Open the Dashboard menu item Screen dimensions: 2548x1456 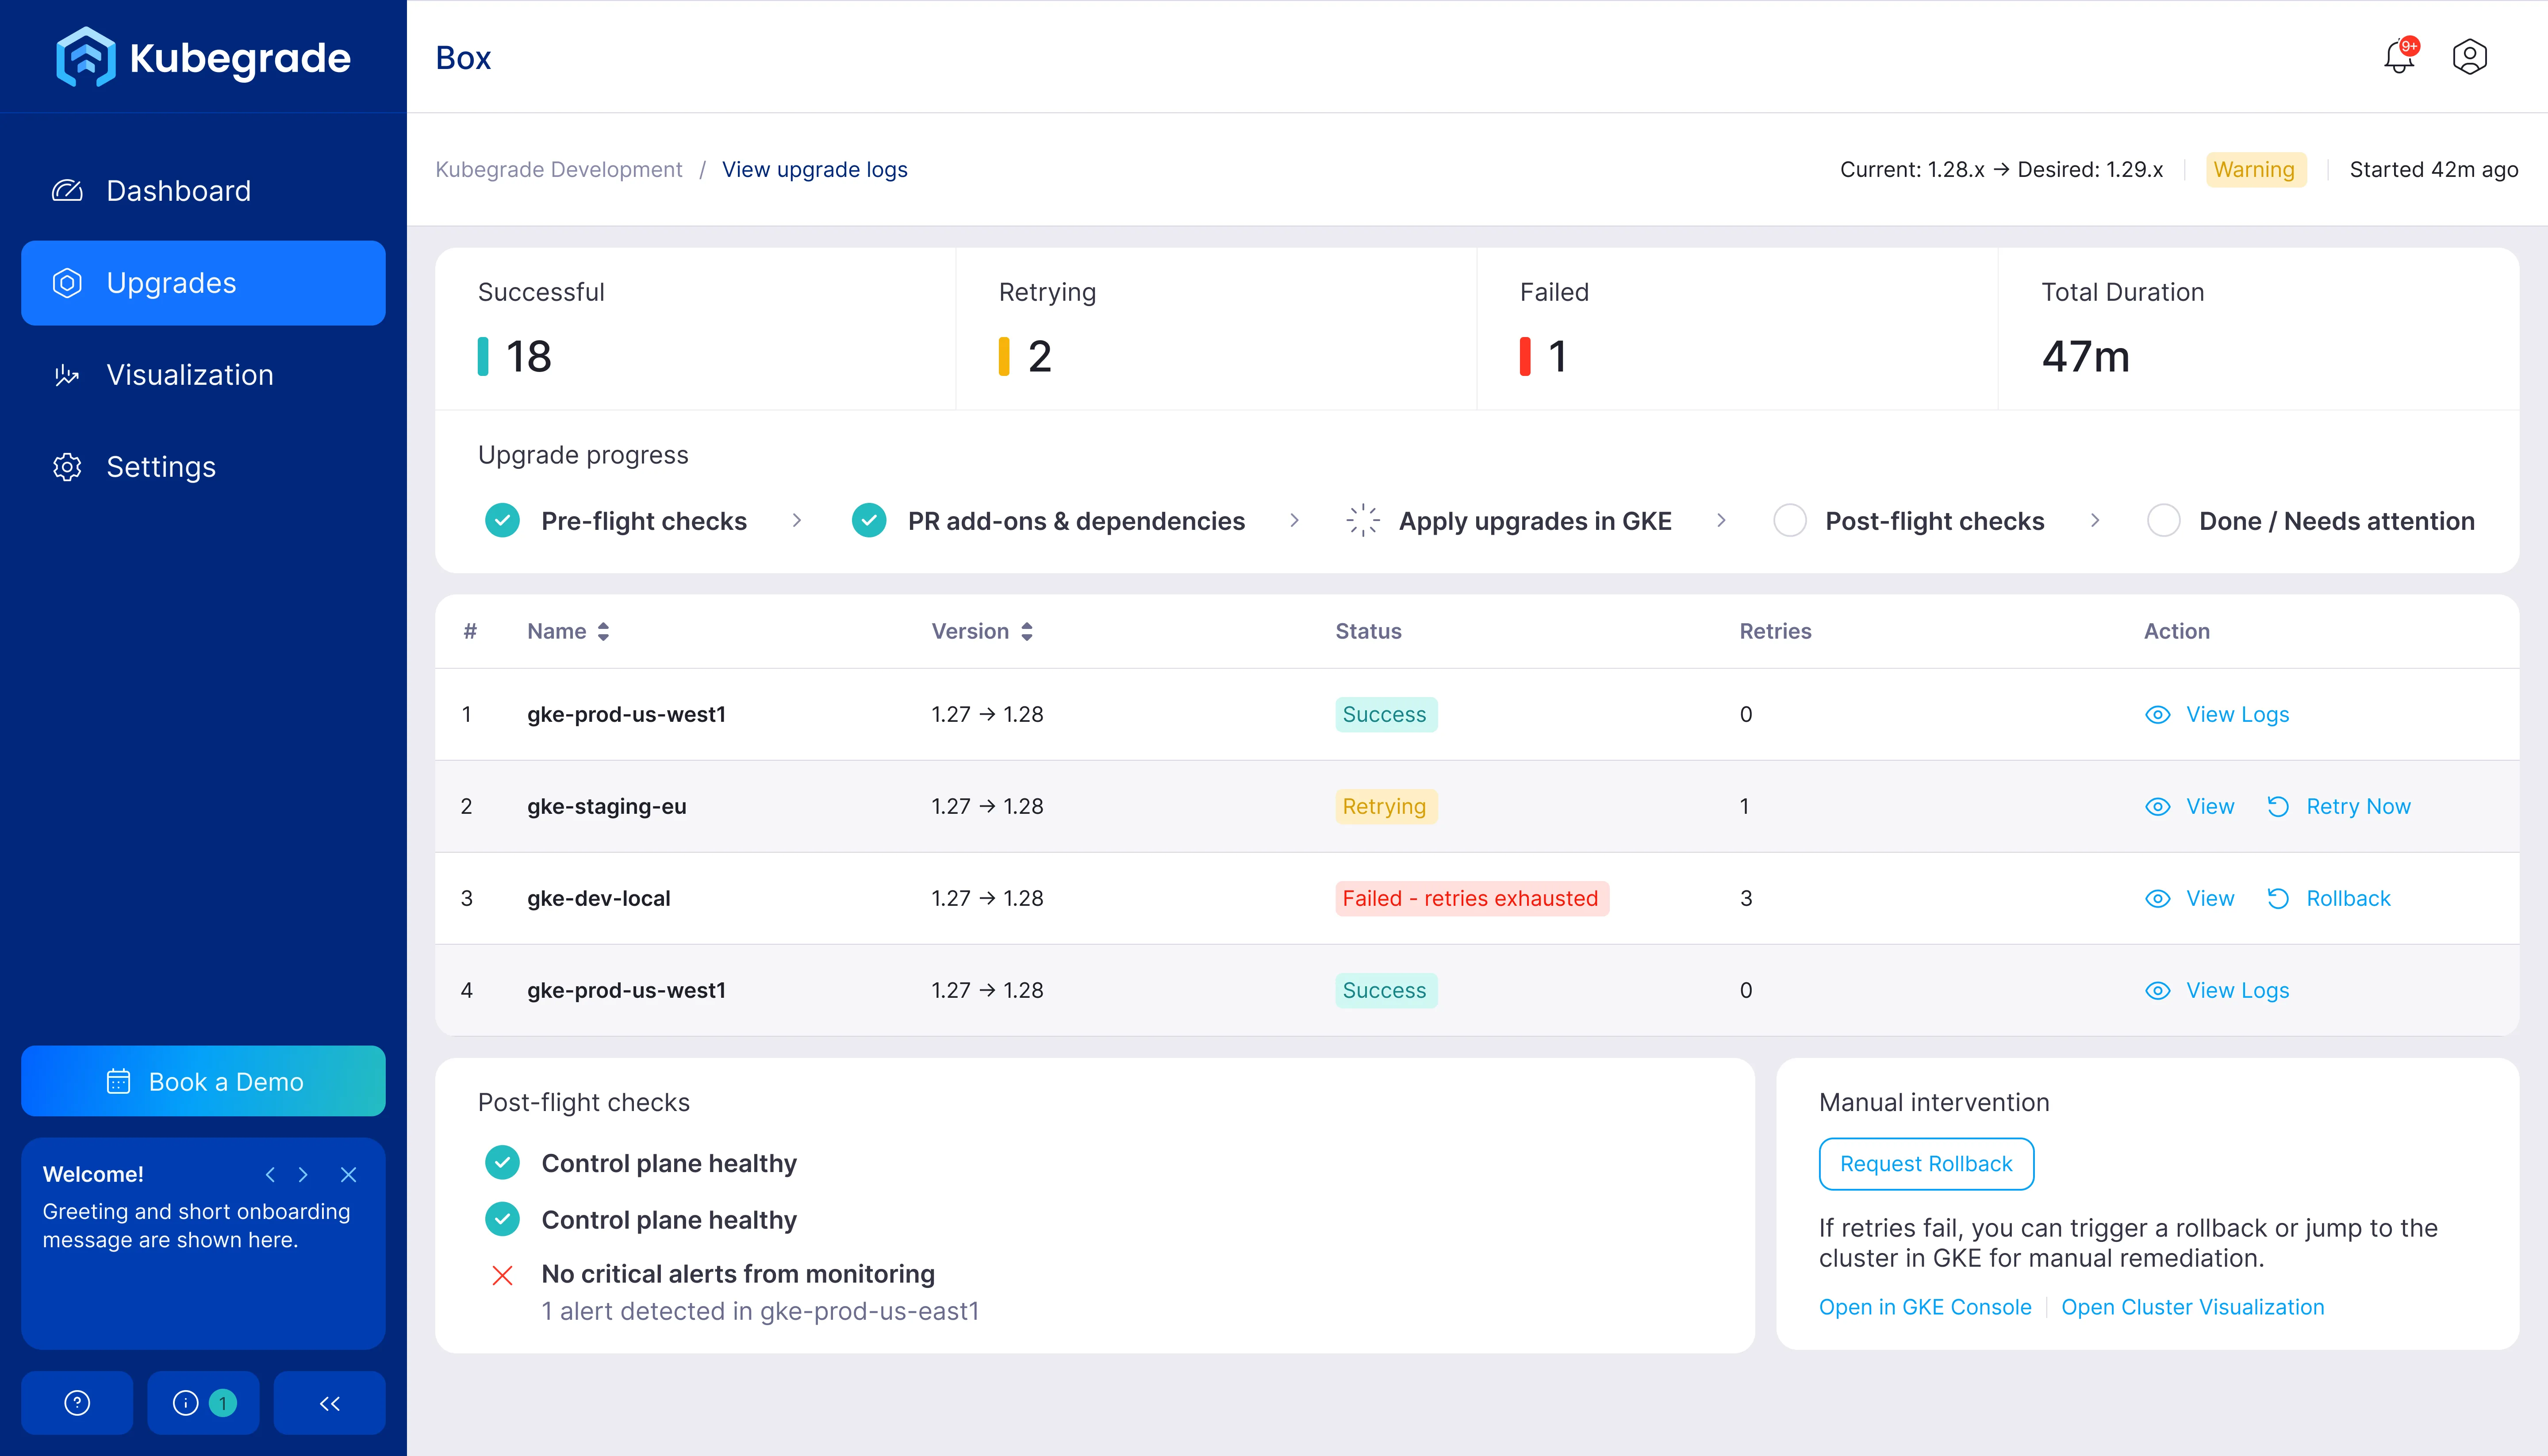[x=203, y=191]
